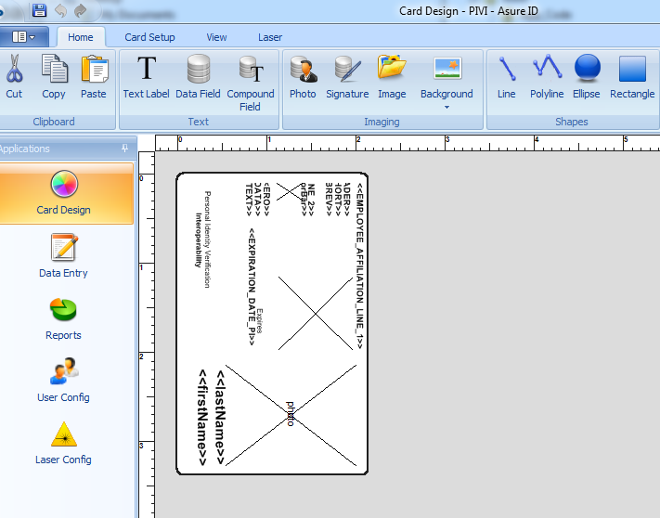Choose the Ellipse shape tool
Image resolution: width=660 pixels, height=518 pixels.
pos(587,77)
